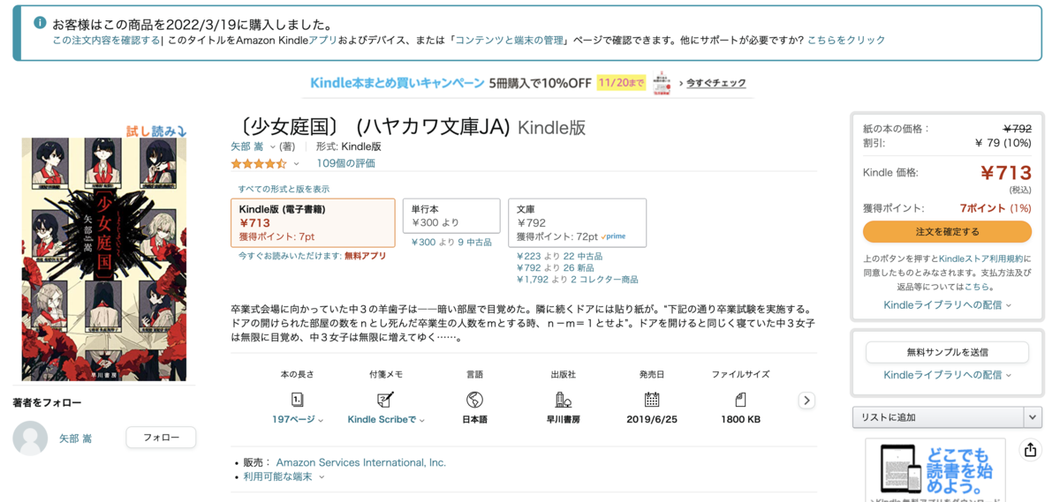This screenshot has width=1060, height=502.
Task: Click the page length book icon
Action: 298,400
